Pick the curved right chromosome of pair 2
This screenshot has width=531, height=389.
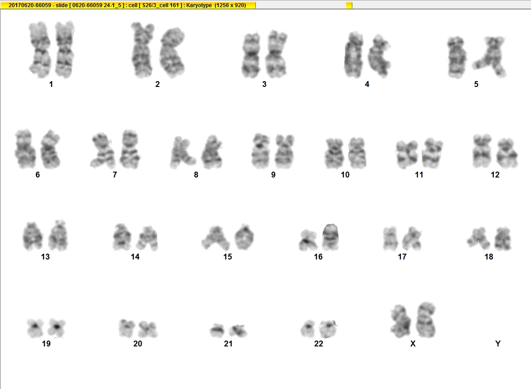tap(173, 52)
